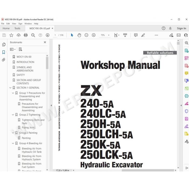
Task: Zoom in with the plus icon
Action: coord(94,35)
